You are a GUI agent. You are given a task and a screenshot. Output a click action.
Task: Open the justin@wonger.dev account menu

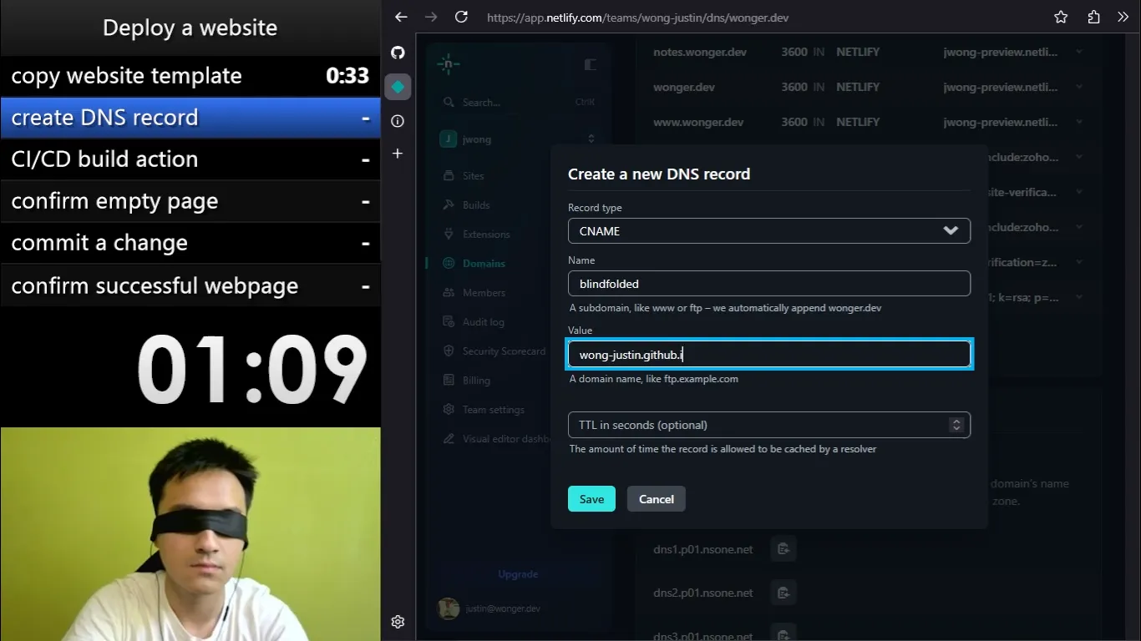pyautogui.click(x=490, y=608)
